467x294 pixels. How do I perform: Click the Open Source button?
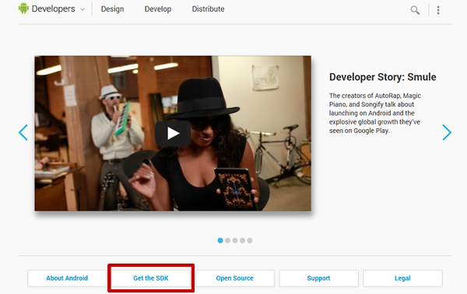pos(235,278)
